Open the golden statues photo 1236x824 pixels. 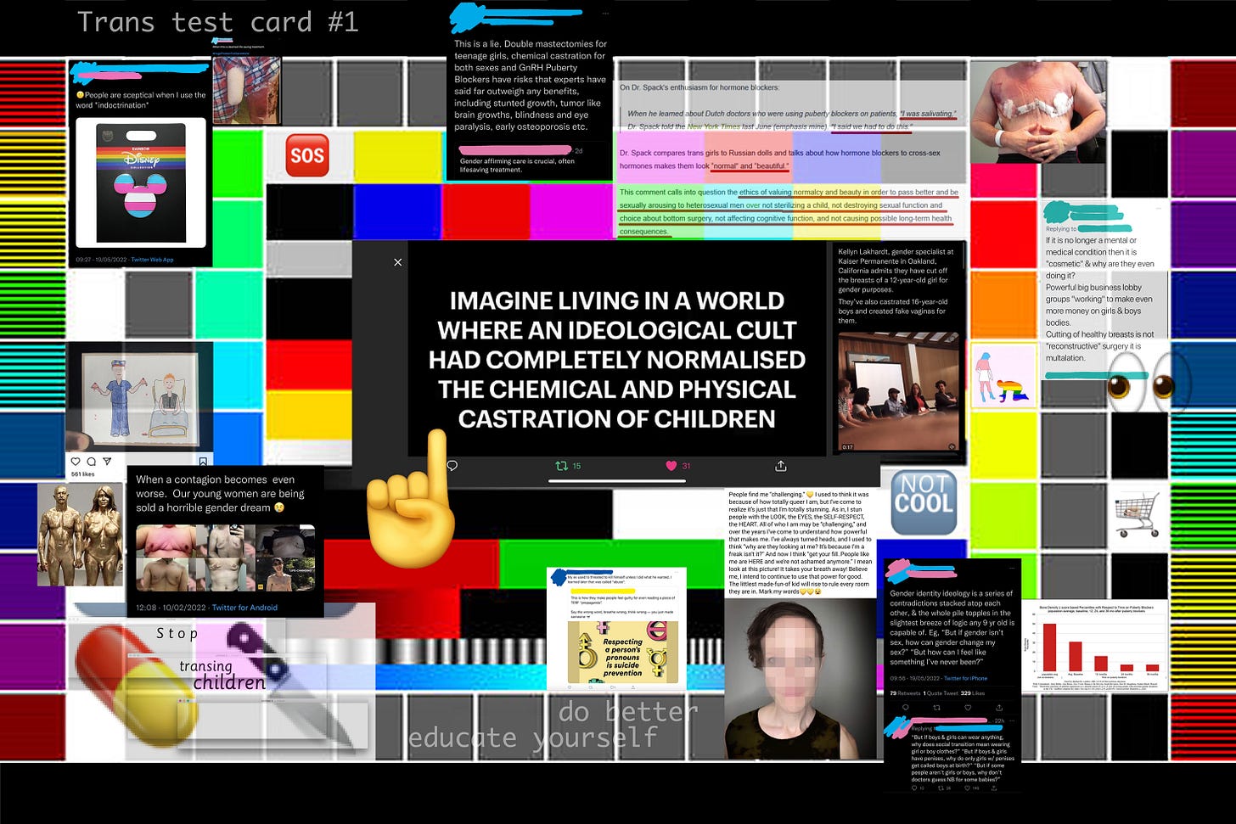pos(81,535)
